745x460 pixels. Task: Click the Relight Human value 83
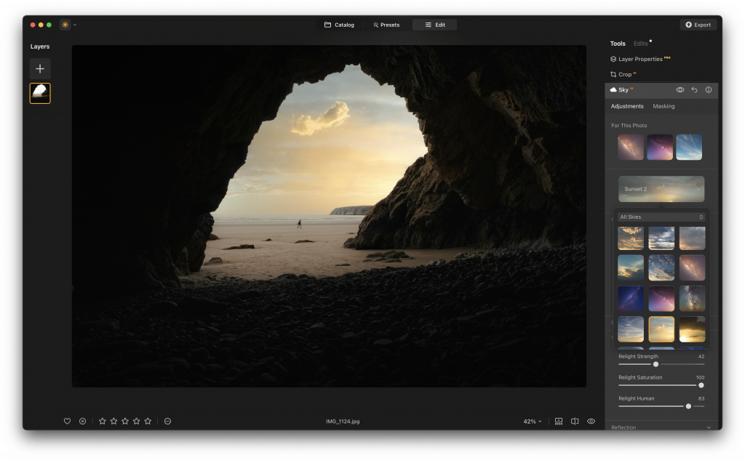pos(701,399)
